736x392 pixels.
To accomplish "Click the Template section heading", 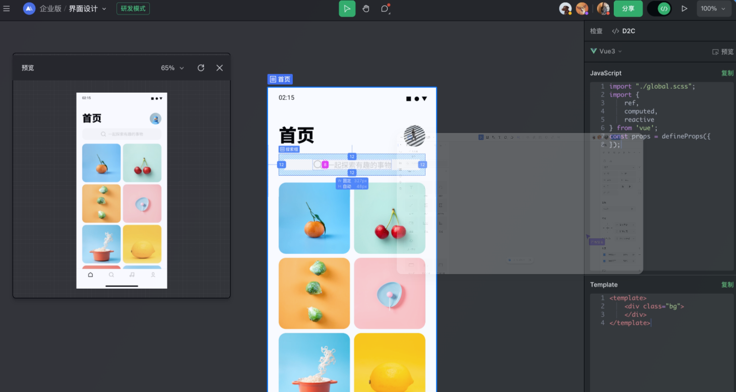I will pyautogui.click(x=604, y=285).
